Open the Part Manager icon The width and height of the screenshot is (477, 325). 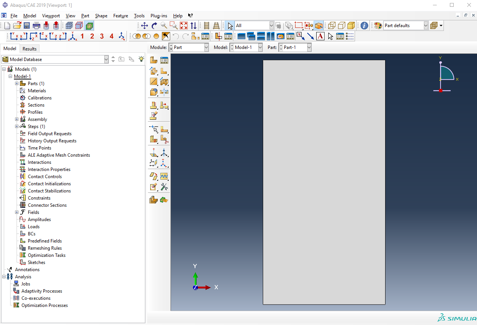tap(164, 60)
